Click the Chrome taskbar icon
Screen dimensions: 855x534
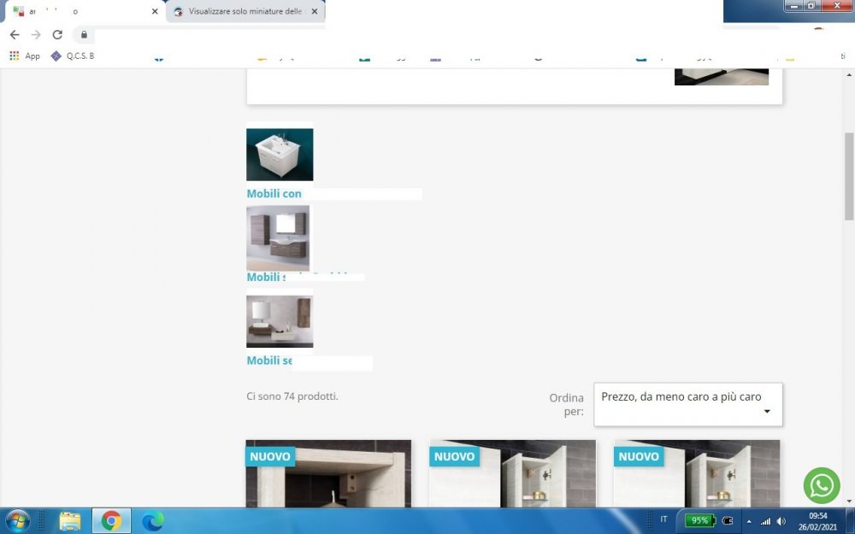pos(111,521)
